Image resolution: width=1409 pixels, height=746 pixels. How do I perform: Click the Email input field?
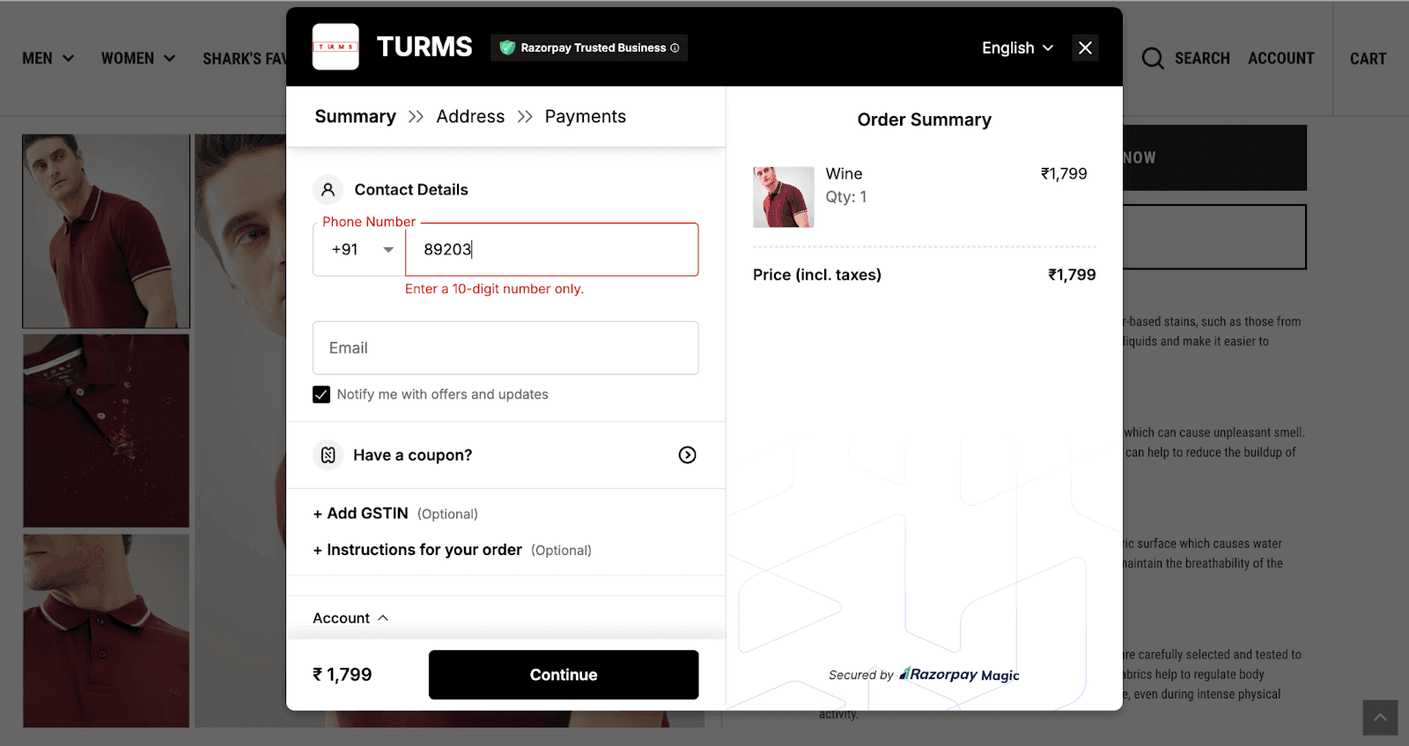click(x=505, y=347)
